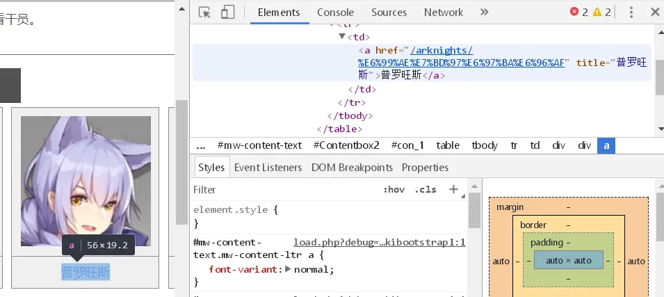Click the element.style rule block
This screenshot has width=664, height=297.
pos(330,216)
